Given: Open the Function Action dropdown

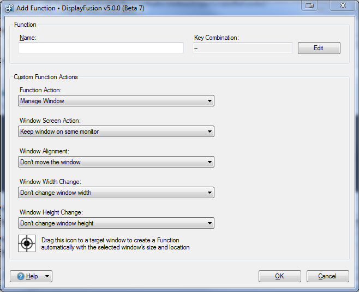Looking at the screenshot, I should 116,101.
